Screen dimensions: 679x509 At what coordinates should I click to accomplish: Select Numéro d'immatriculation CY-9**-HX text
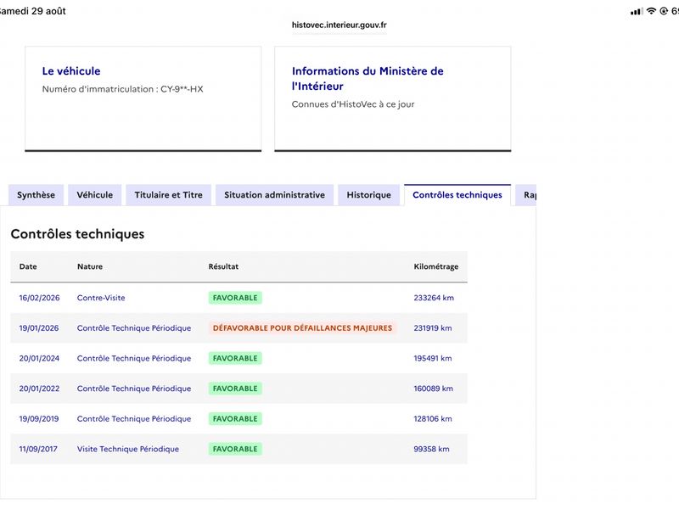[122, 89]
